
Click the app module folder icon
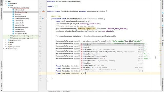[6, 1]
